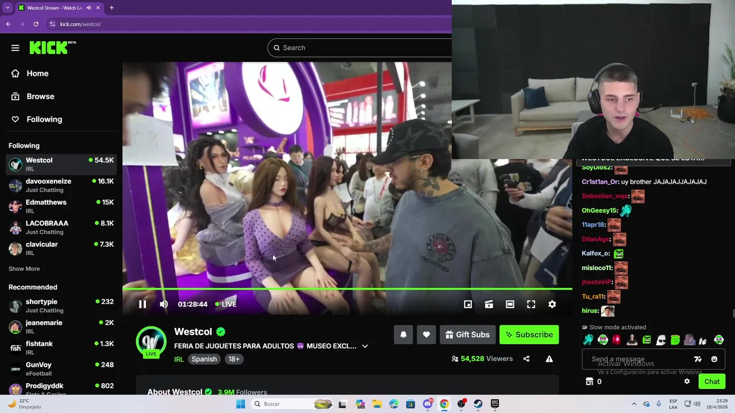Open shortypie recommended channel

(x=61, y=306)
